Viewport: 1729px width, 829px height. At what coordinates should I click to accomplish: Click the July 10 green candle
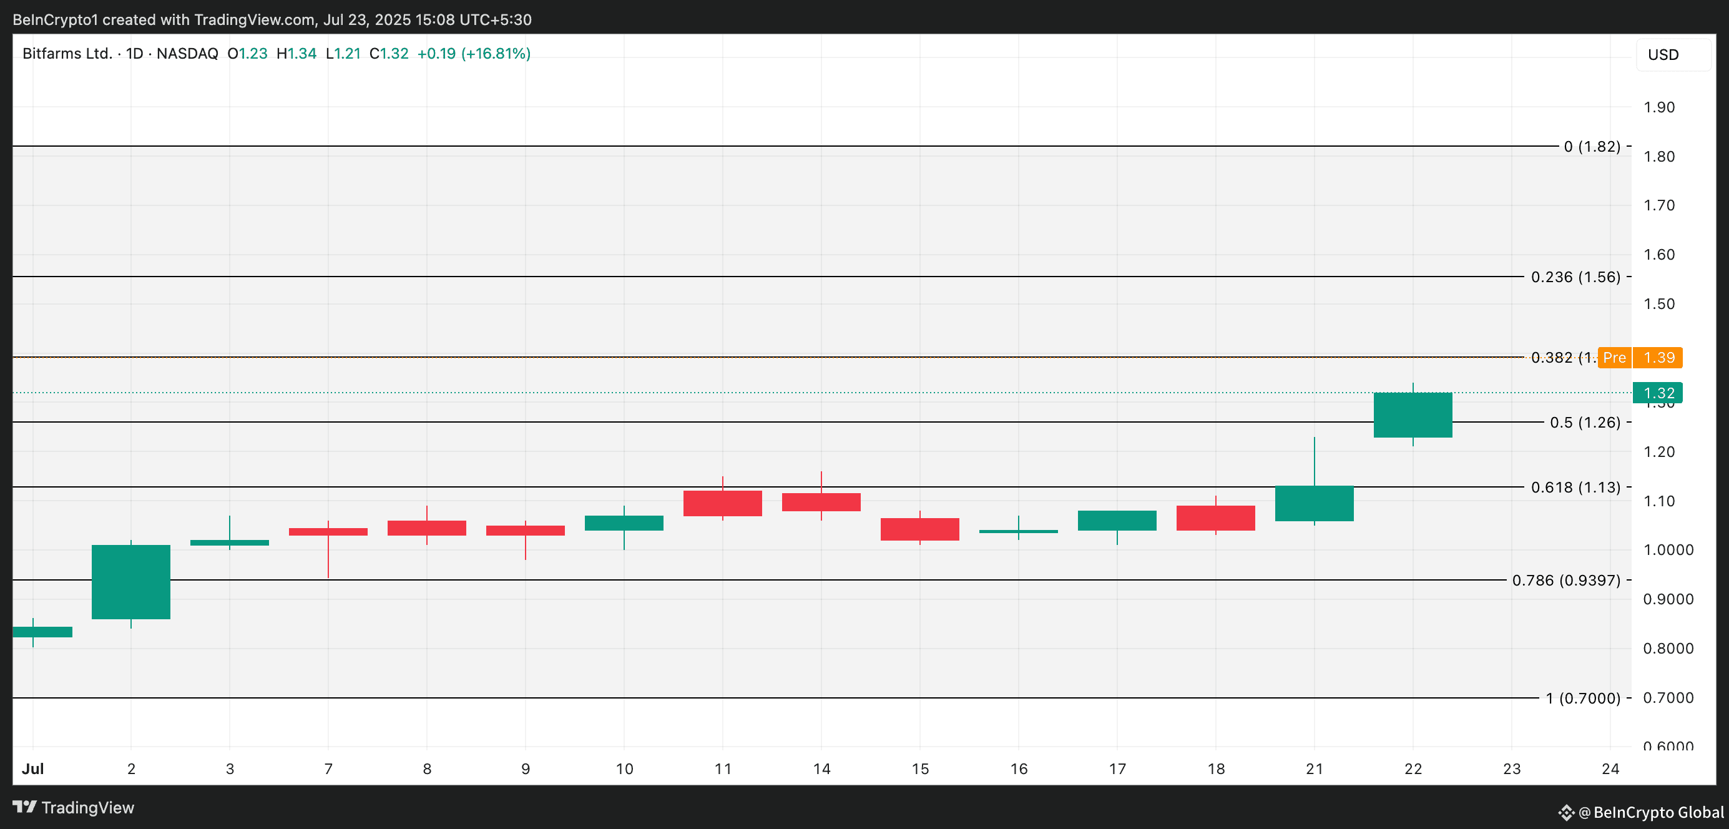click(x=624, y=523)
